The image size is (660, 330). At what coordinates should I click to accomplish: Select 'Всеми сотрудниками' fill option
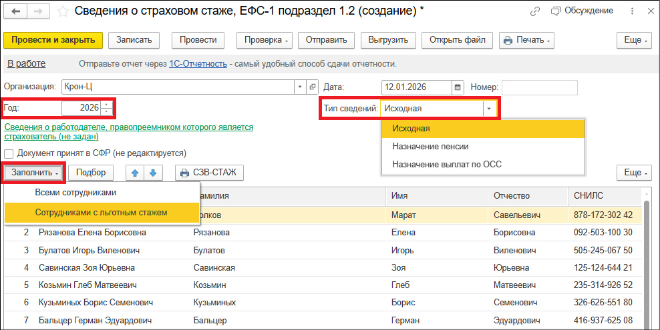click(x=76, y=193)
